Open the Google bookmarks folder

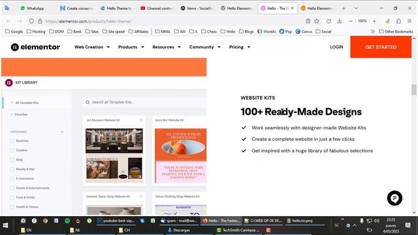coord(14,31)
